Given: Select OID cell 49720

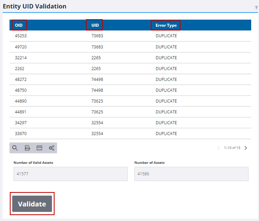Looking at the screenshot, I should 21,47.
